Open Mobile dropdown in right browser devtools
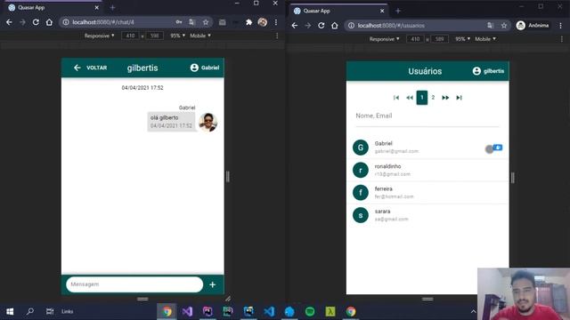Screen dimensions: 570x320 [x=485, y=39]
